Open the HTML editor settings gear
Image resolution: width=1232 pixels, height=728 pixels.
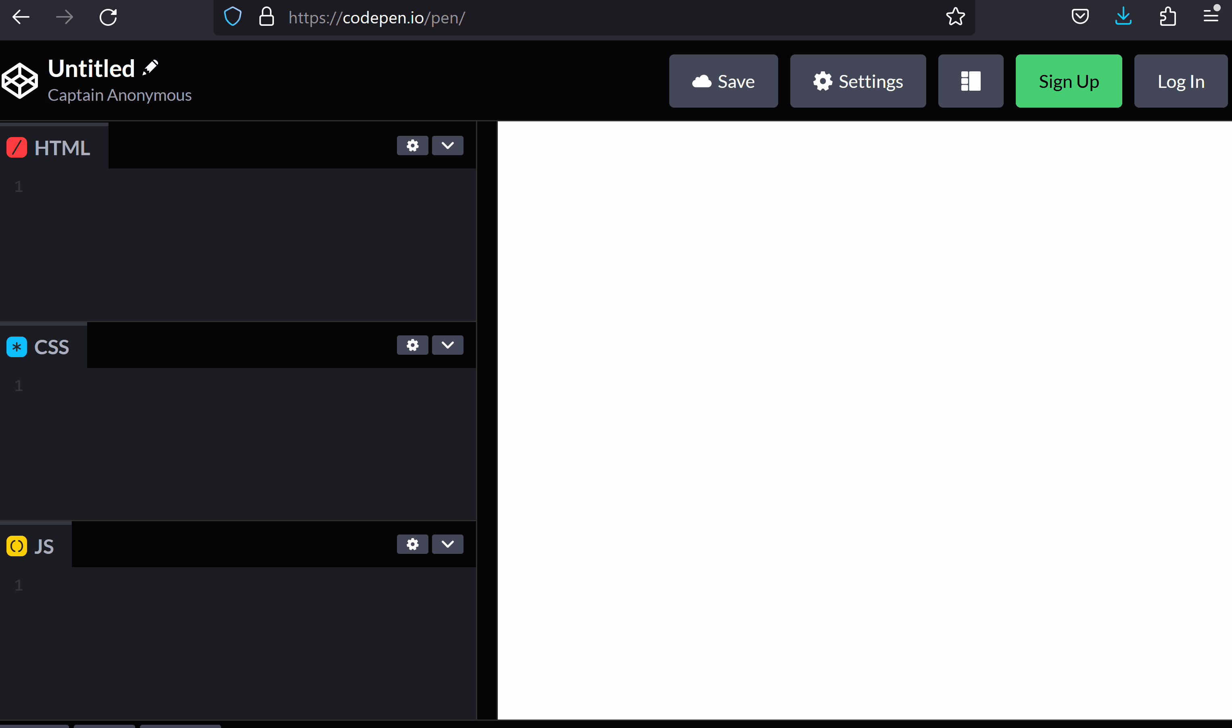412,146
